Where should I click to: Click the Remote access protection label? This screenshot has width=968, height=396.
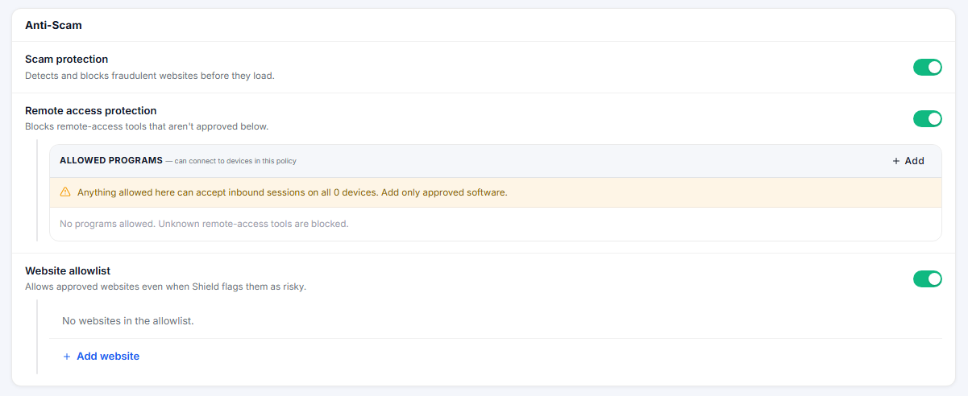[x=91, y=111]
